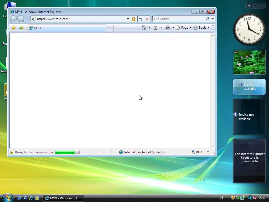Close the Internet Explorer window
This screenshot has height=202, width=269.
tap(211, 12)
